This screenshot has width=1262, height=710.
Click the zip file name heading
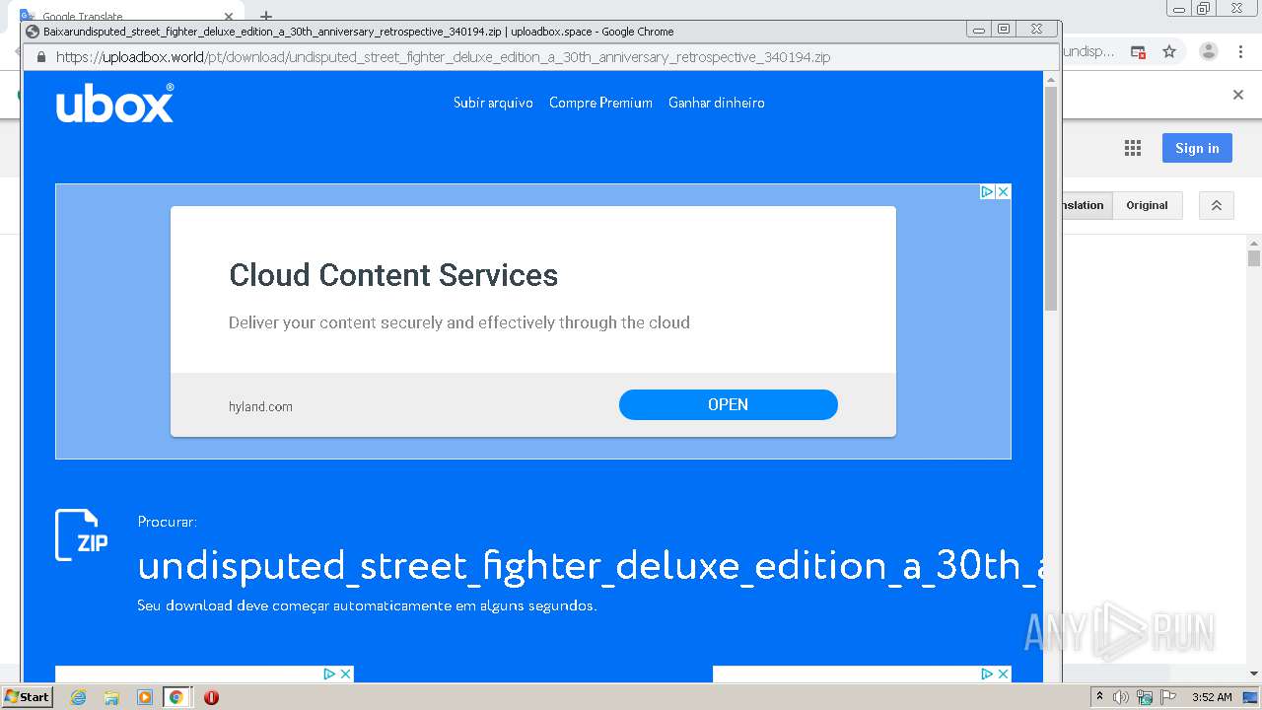pos(591,565)
